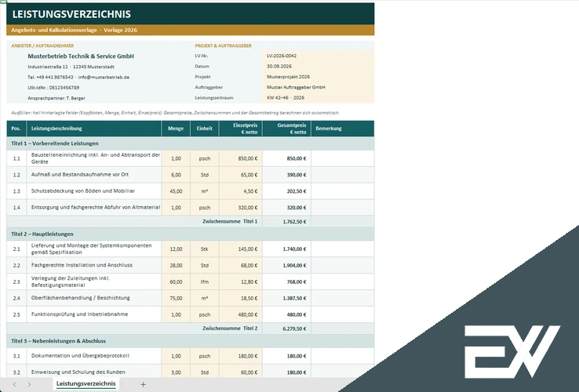
Task: Click Ansprechpartner: T. Berger line
Action: pos(56,98)
